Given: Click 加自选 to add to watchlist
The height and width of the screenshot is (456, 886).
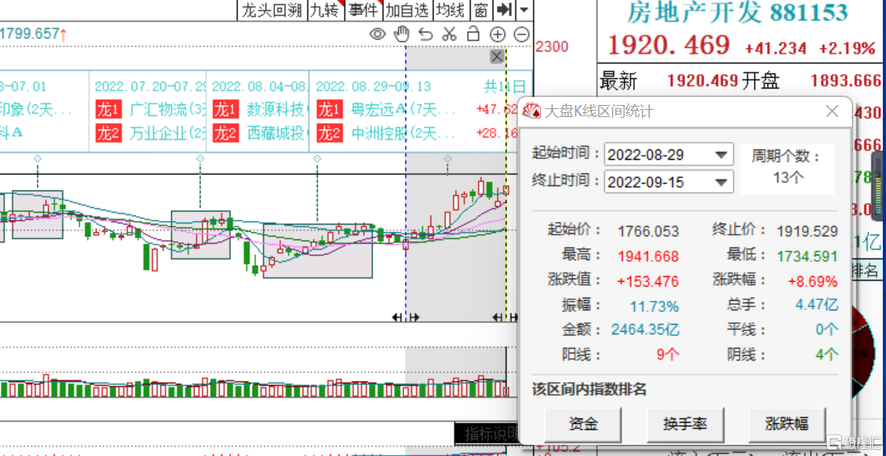Looking at the screenshot, I should click(408, 10).
